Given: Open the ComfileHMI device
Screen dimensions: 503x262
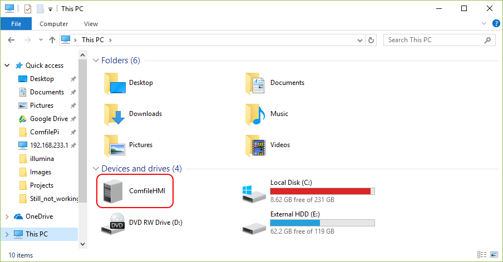Looking at the screenshot, I should pos(135,191).
